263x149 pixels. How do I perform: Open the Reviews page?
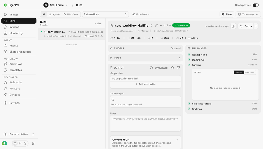click(19, 27)
